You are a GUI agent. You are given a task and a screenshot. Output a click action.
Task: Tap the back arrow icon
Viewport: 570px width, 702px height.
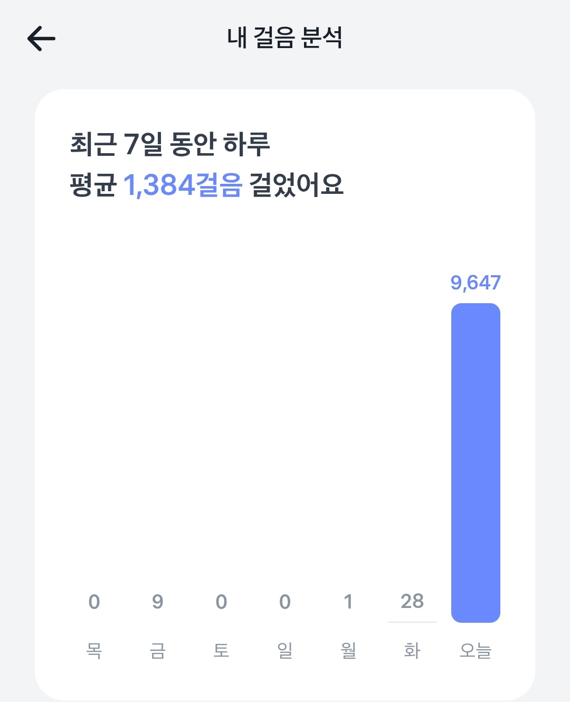(41, 39)
